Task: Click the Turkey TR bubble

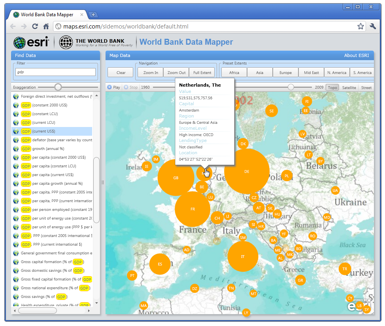Action: tap(345, 269)
